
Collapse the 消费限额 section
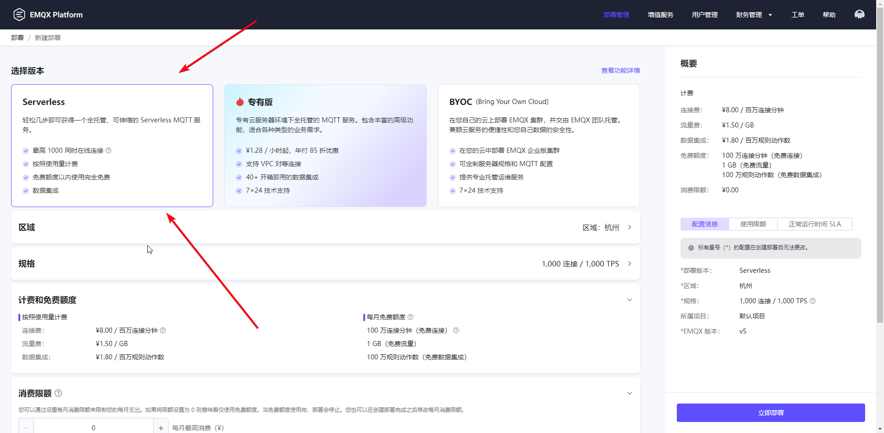(x=629, y=393)
